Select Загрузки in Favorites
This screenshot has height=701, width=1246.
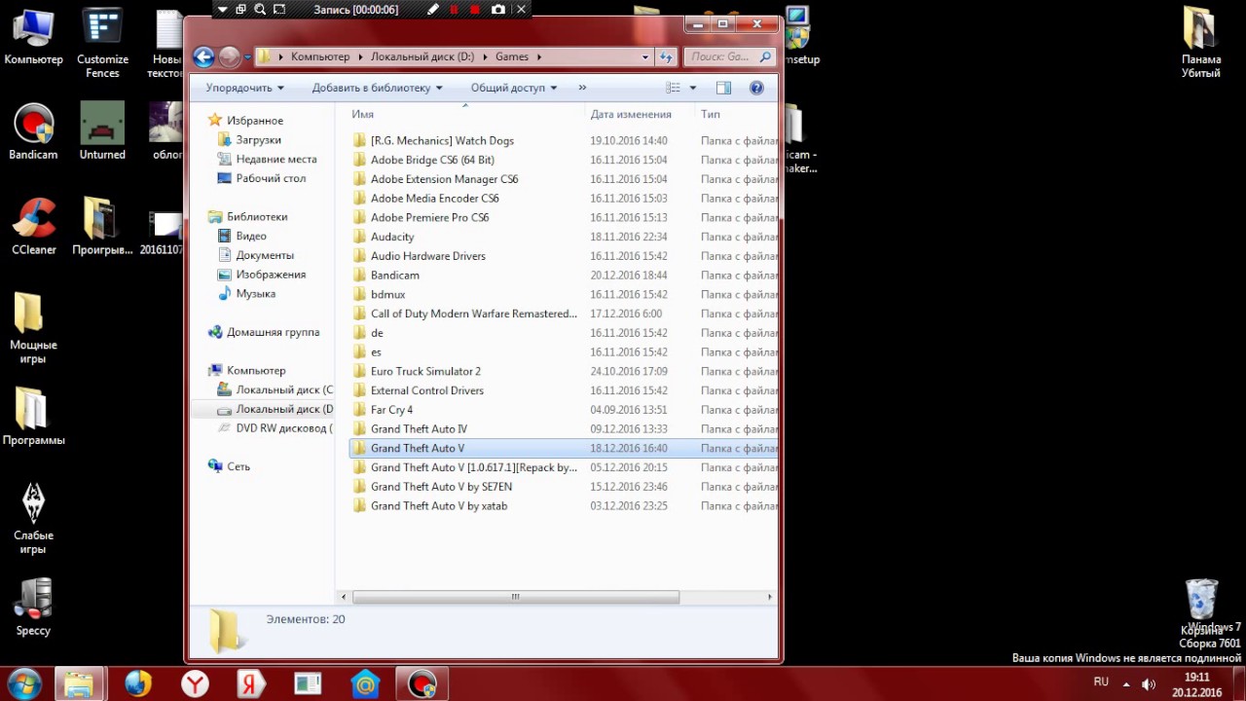tap(258, 140)
